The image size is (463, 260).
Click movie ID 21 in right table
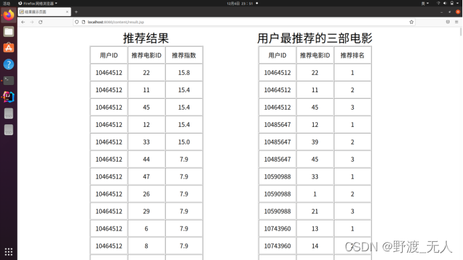(314, 211)
